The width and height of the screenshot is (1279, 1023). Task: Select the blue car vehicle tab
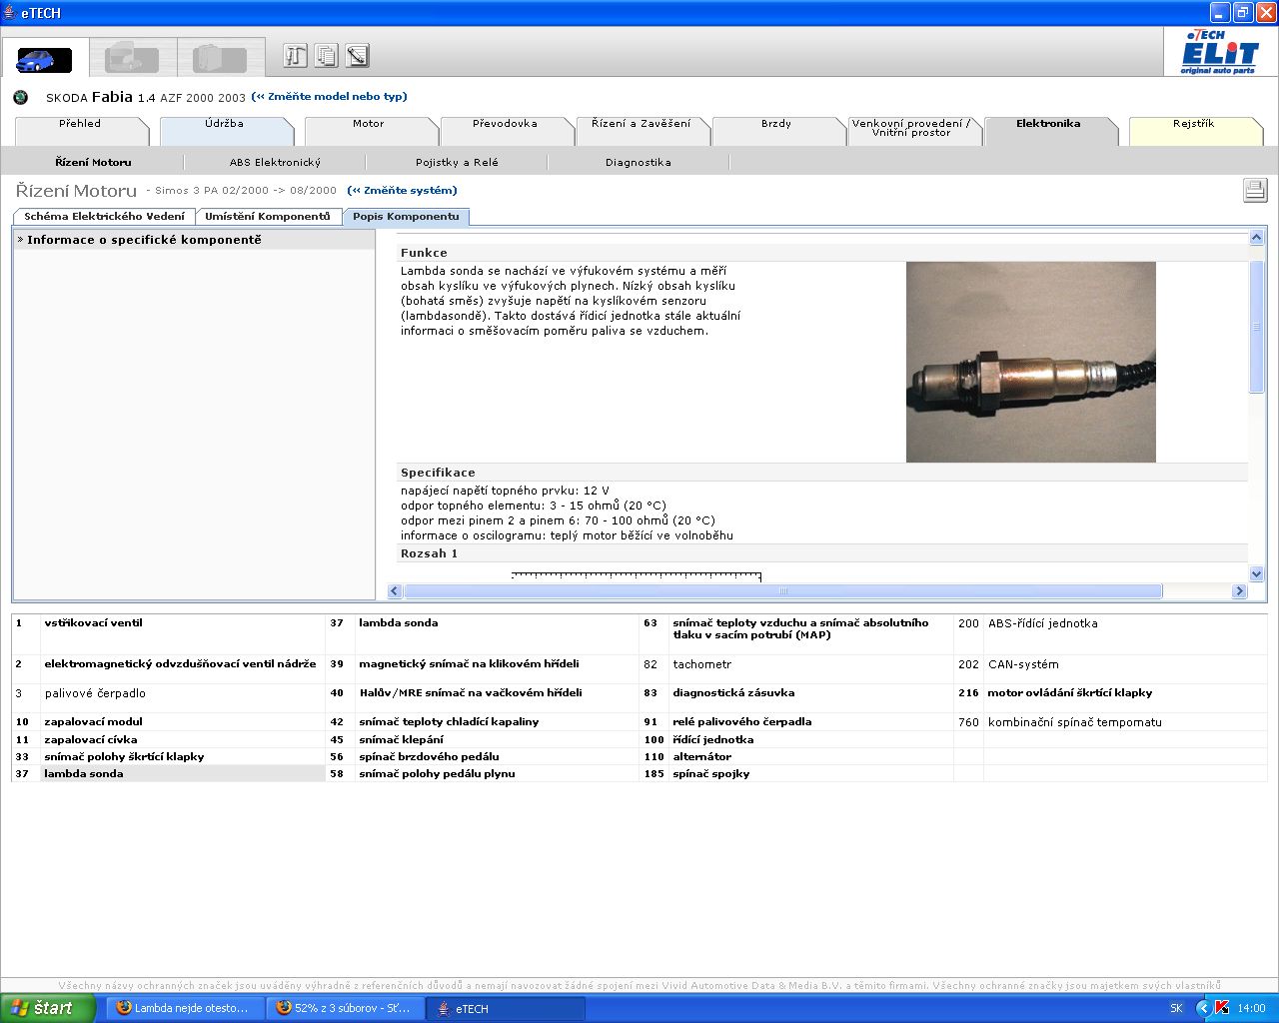pos(44,59)
